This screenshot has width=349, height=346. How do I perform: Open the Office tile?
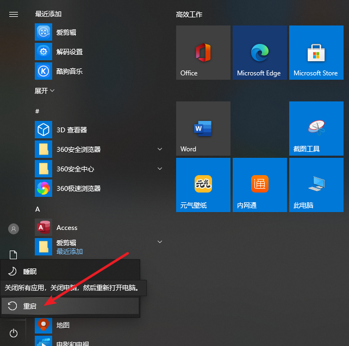point(203,53)
